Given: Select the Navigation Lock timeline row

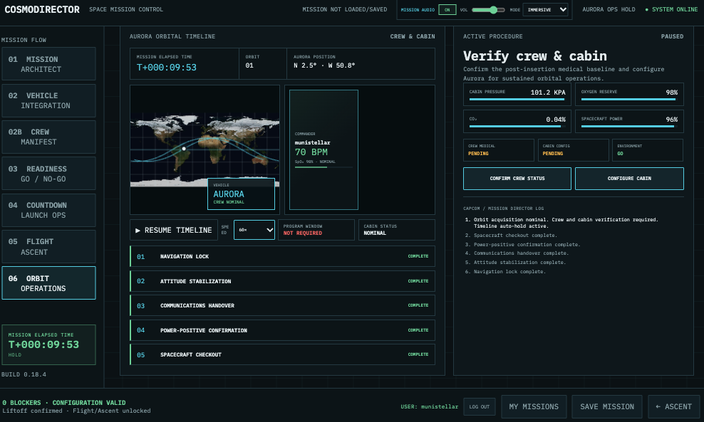Looking at the screenshot, I should pyautogui.click(x=282, y=256).
